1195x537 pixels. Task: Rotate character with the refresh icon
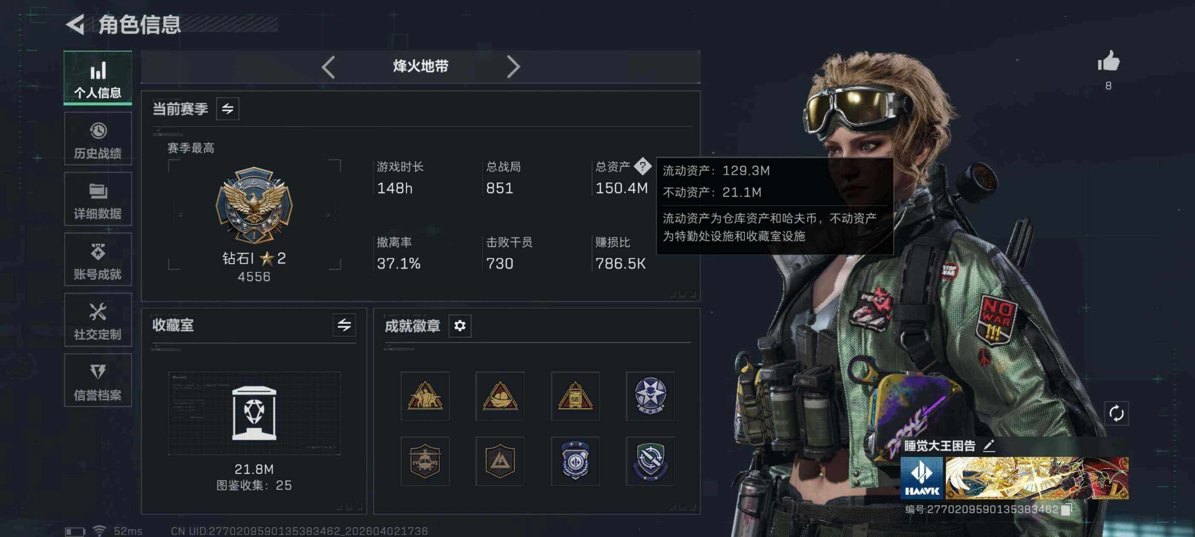1116,413
